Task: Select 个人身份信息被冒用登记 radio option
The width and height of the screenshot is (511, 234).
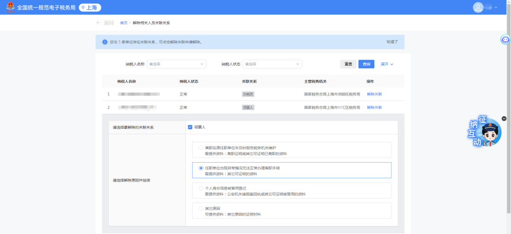Action: pos(201,188)
